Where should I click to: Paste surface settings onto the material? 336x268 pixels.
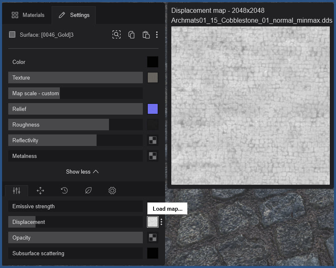coord(146,35)
